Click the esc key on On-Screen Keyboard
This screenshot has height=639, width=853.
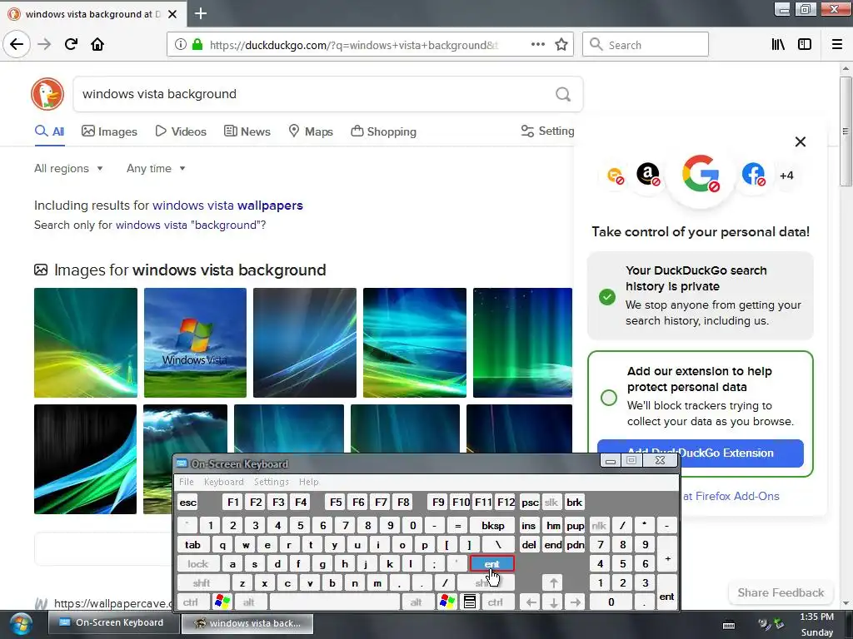[188, 503]
